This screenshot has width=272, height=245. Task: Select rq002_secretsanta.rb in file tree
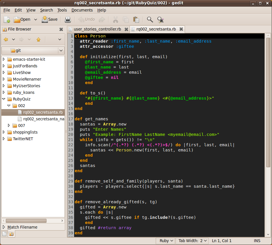(x=43, y=112)
